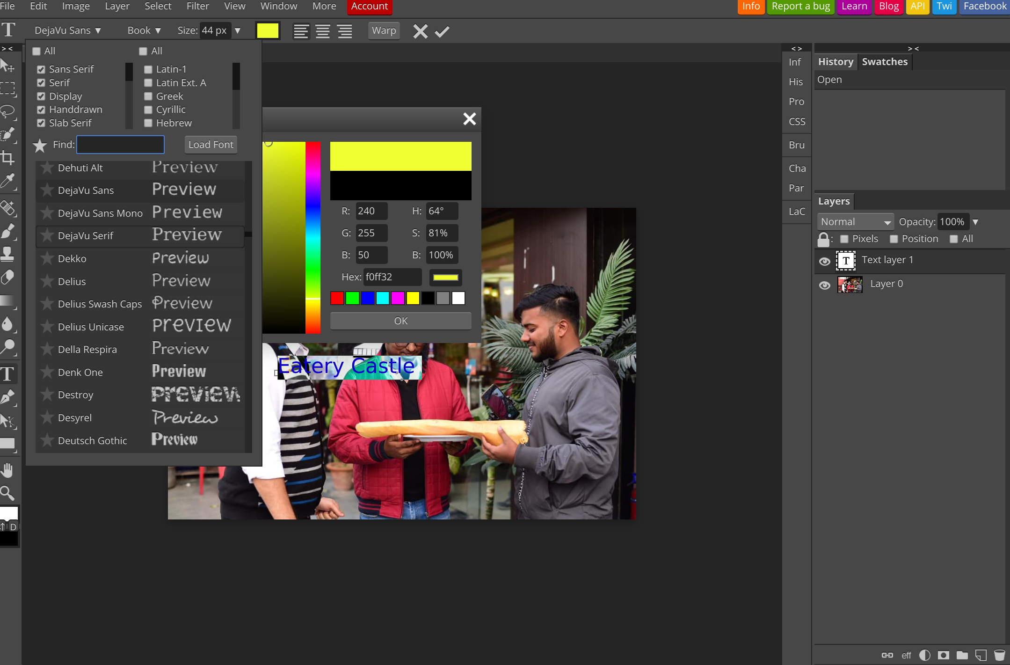1010x665 pixels.
Task: Open the font size dropdown
Action: coord(238,29)
